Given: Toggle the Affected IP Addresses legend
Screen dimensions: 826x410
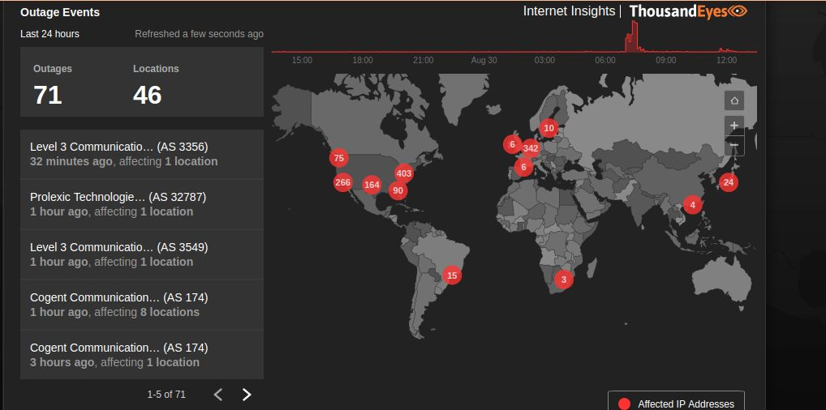Looking at the screenshot, I should point(676,404).
